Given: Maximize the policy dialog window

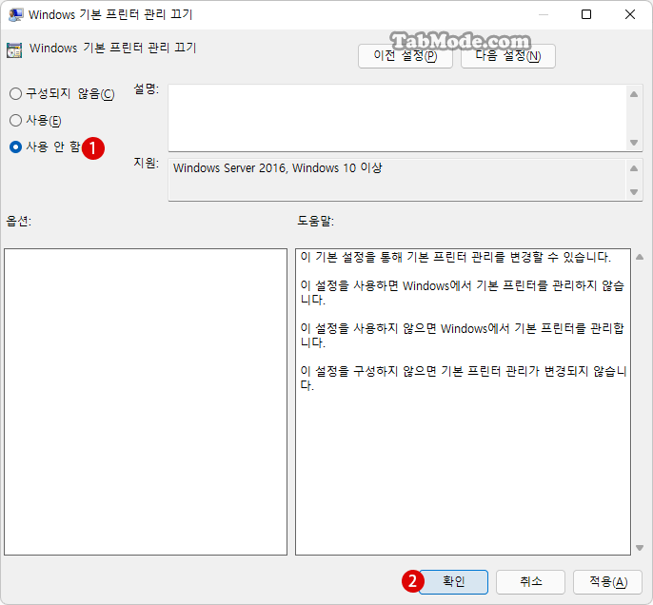Looking at the screenshot, I should (x=586, y=14).
